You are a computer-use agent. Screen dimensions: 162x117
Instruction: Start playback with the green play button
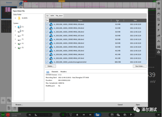coord(63,115)
